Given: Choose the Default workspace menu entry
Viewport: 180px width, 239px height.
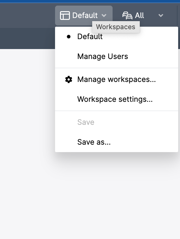Looking at the screenshot, I should click(x=117, y=37).
